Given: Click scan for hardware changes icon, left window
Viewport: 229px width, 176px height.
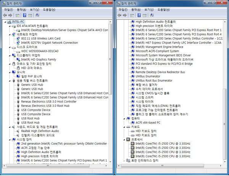Looking at the screenshot, I should click(37, 15).
